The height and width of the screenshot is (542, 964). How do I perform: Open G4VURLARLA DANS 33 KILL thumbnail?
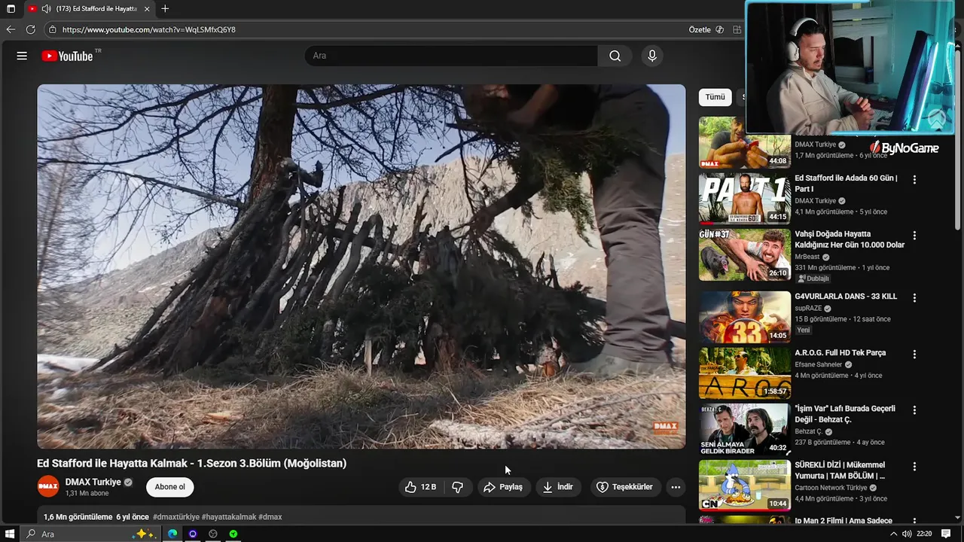[x=745, y=317]
